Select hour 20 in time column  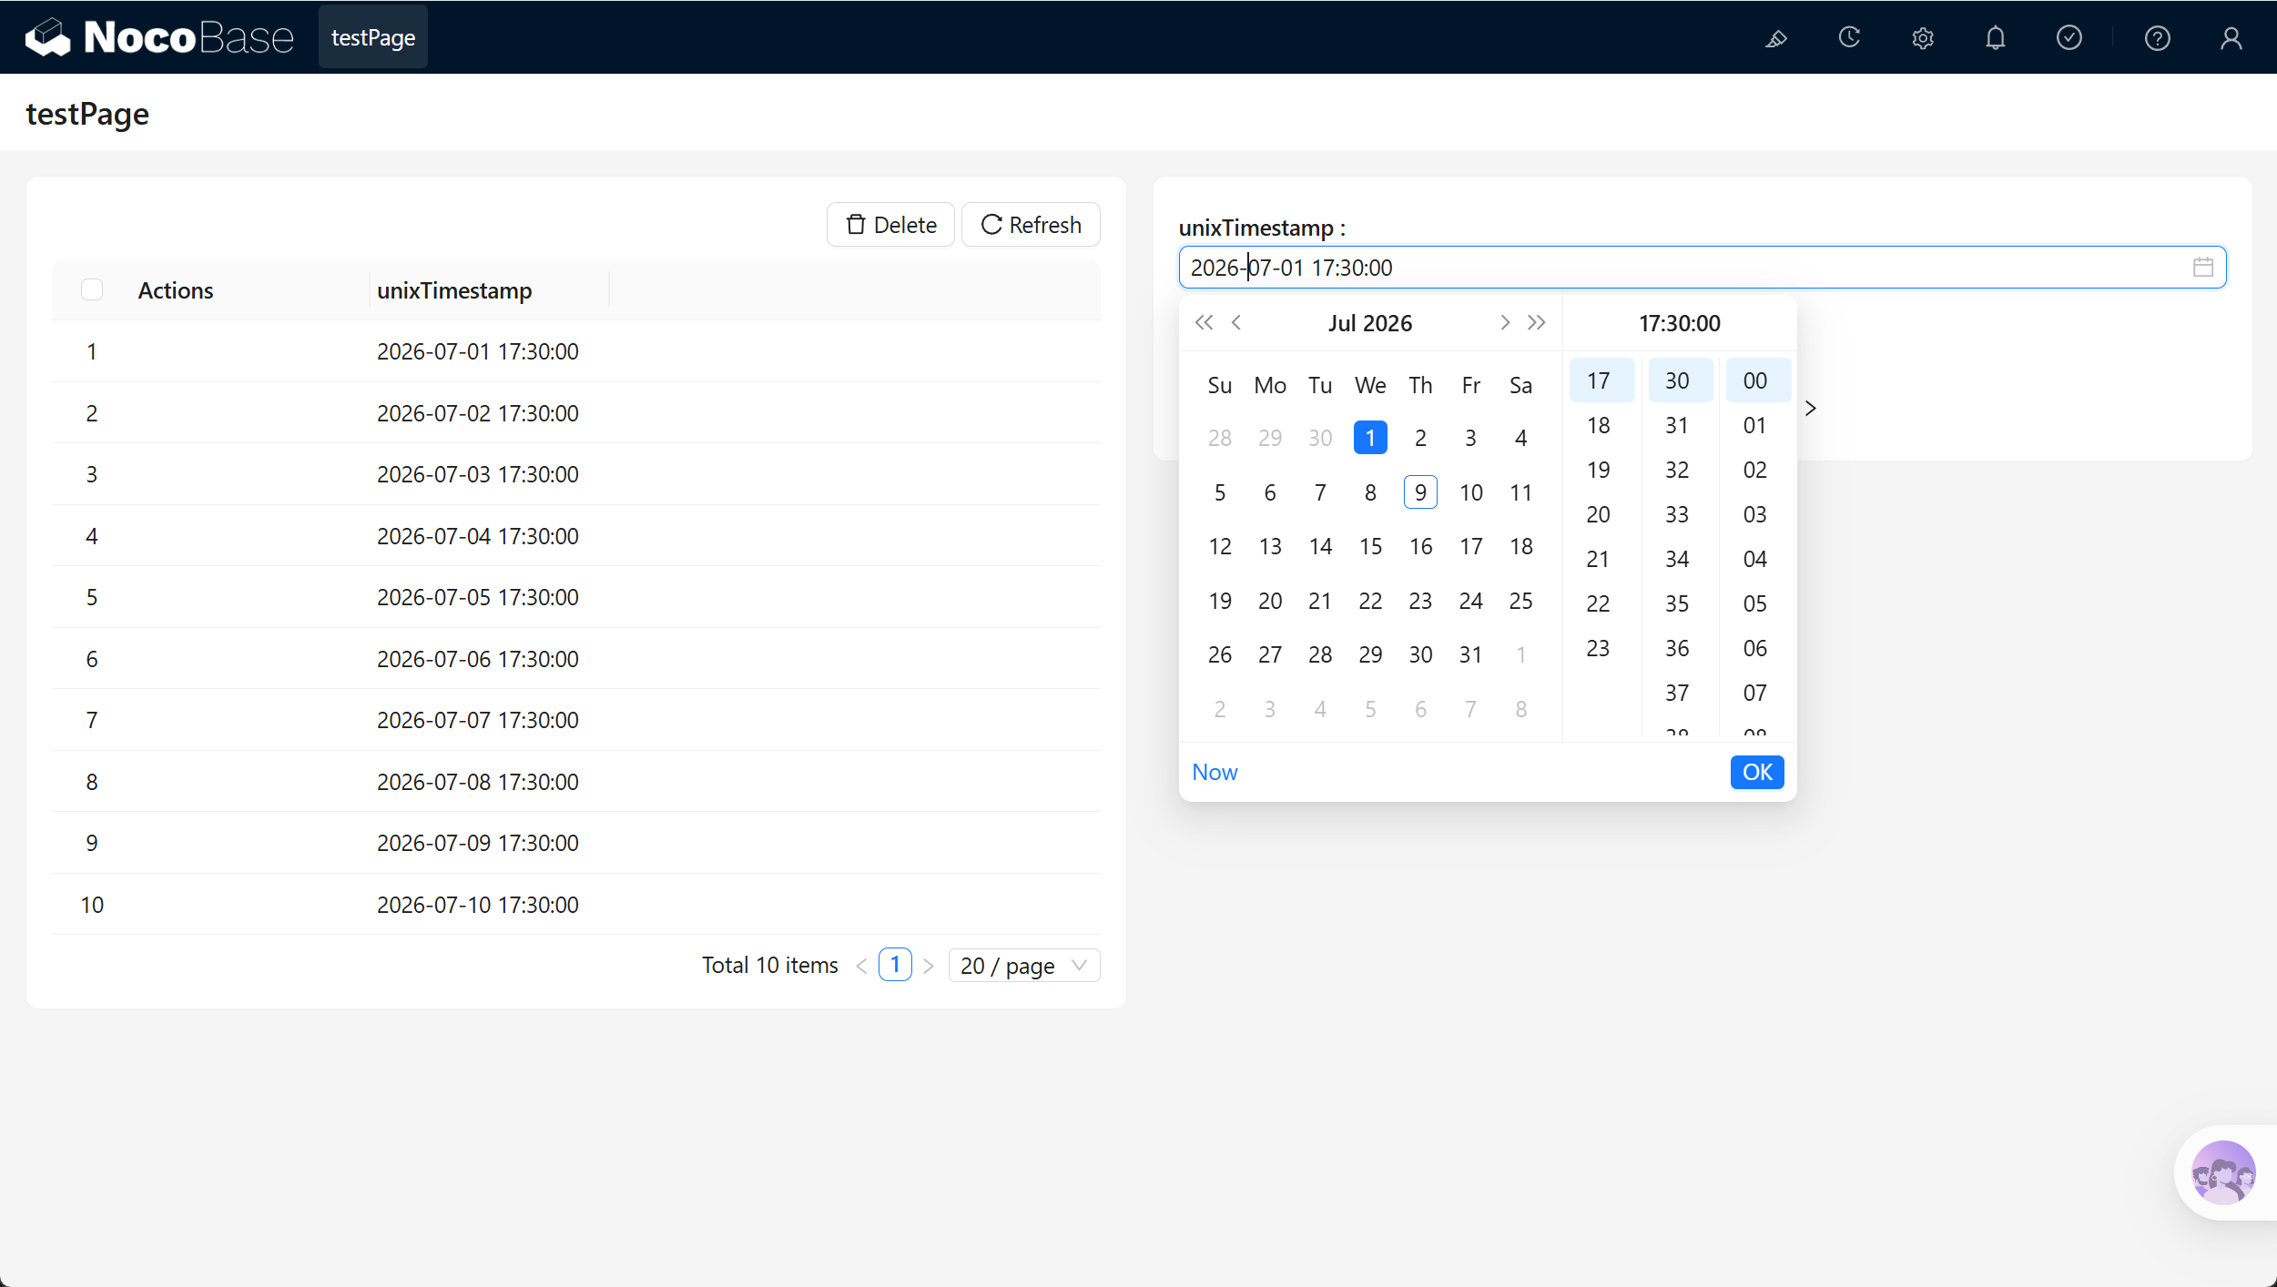tap(1598, 514)
